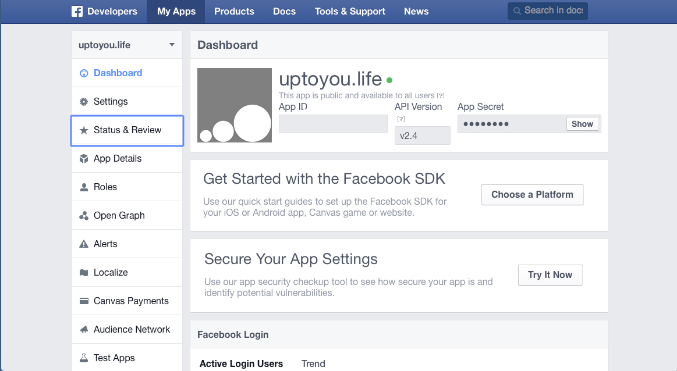Open App Details section

127,159
